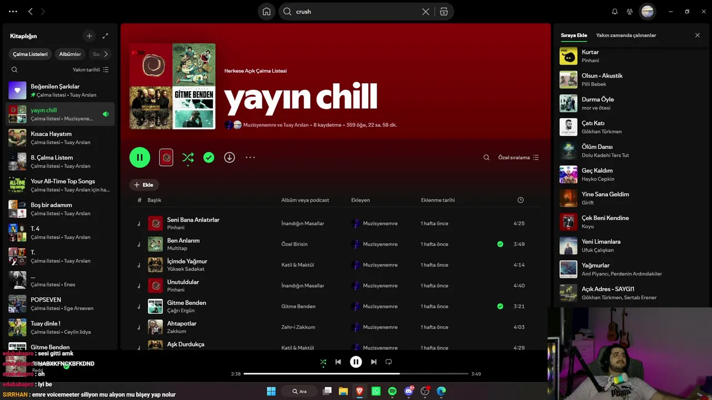Open the Multitap artist link
This screenshot has height=400, width=712.
click(x=177, y=248)
